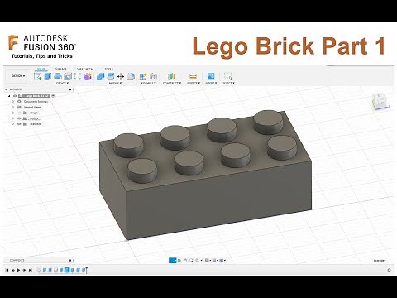
Task: Open the Inspect menu dropdown
Action: (x=194, y=83)
